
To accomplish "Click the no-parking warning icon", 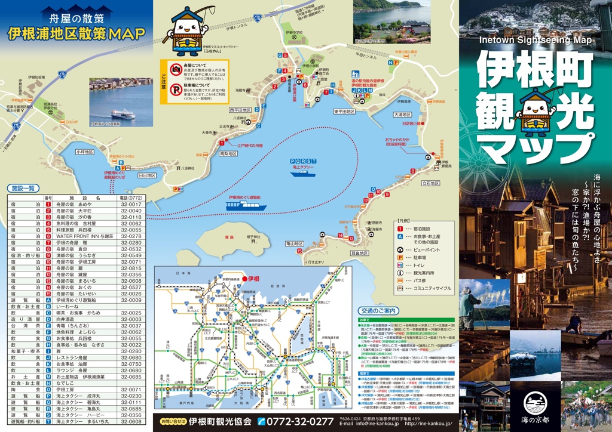I will coord(176,89).
